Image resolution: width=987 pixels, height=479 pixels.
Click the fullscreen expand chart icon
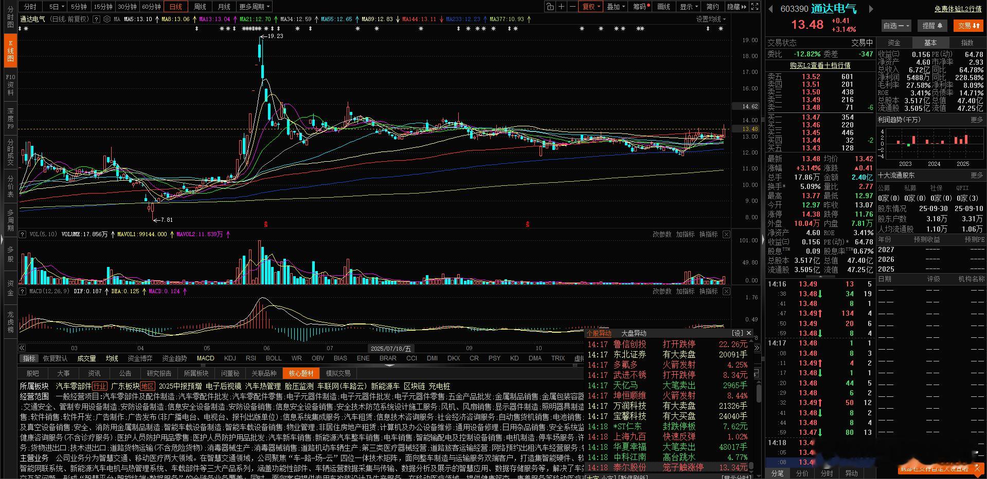tap(755, 7)
